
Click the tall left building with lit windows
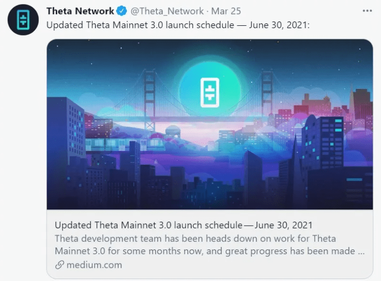pyautogui.click(x=66, y=131)
